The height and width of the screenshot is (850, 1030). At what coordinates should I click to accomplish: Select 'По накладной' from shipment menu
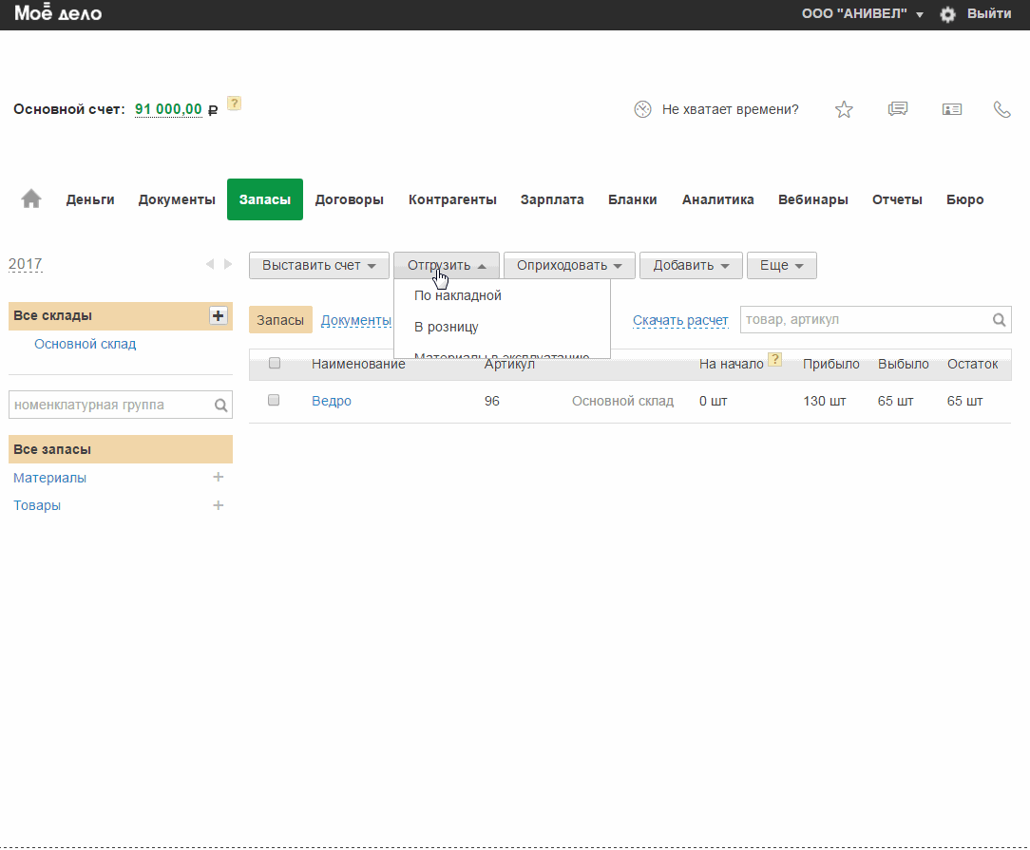tap(458, 295)
